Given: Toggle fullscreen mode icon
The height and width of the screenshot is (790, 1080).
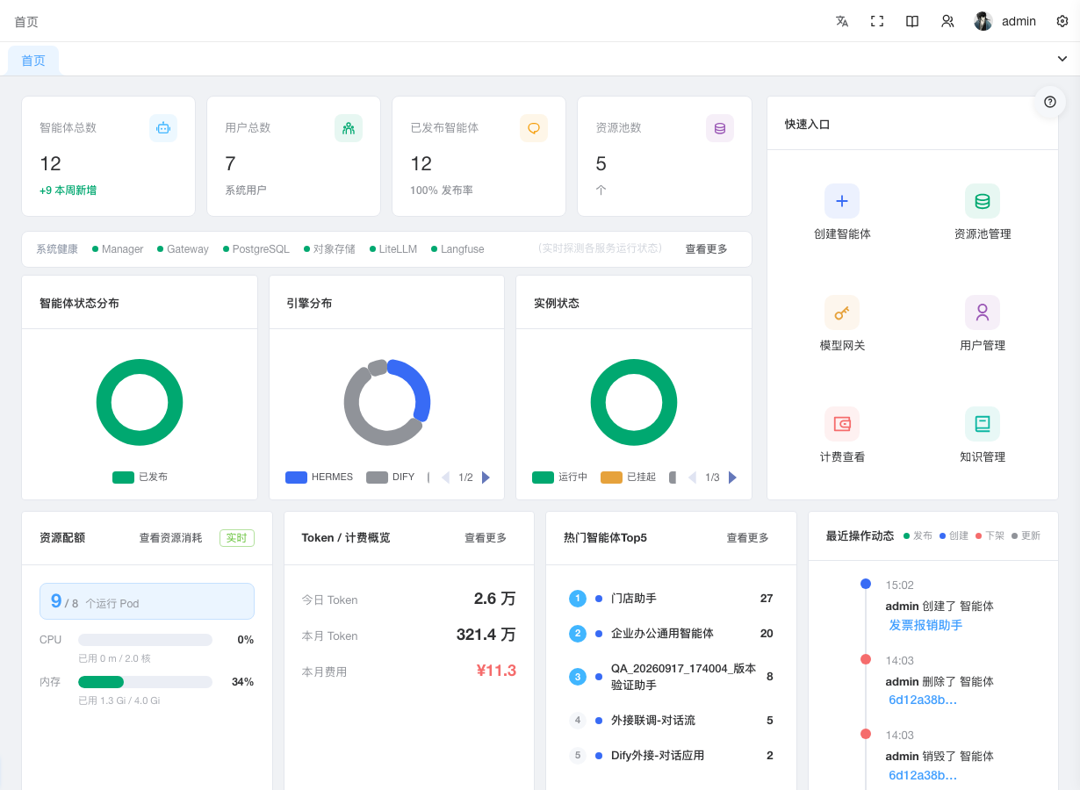Looking at the screenshot, I should 877,21.
